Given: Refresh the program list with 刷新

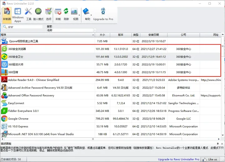Looking at the screenshot, I should [66, 14].
